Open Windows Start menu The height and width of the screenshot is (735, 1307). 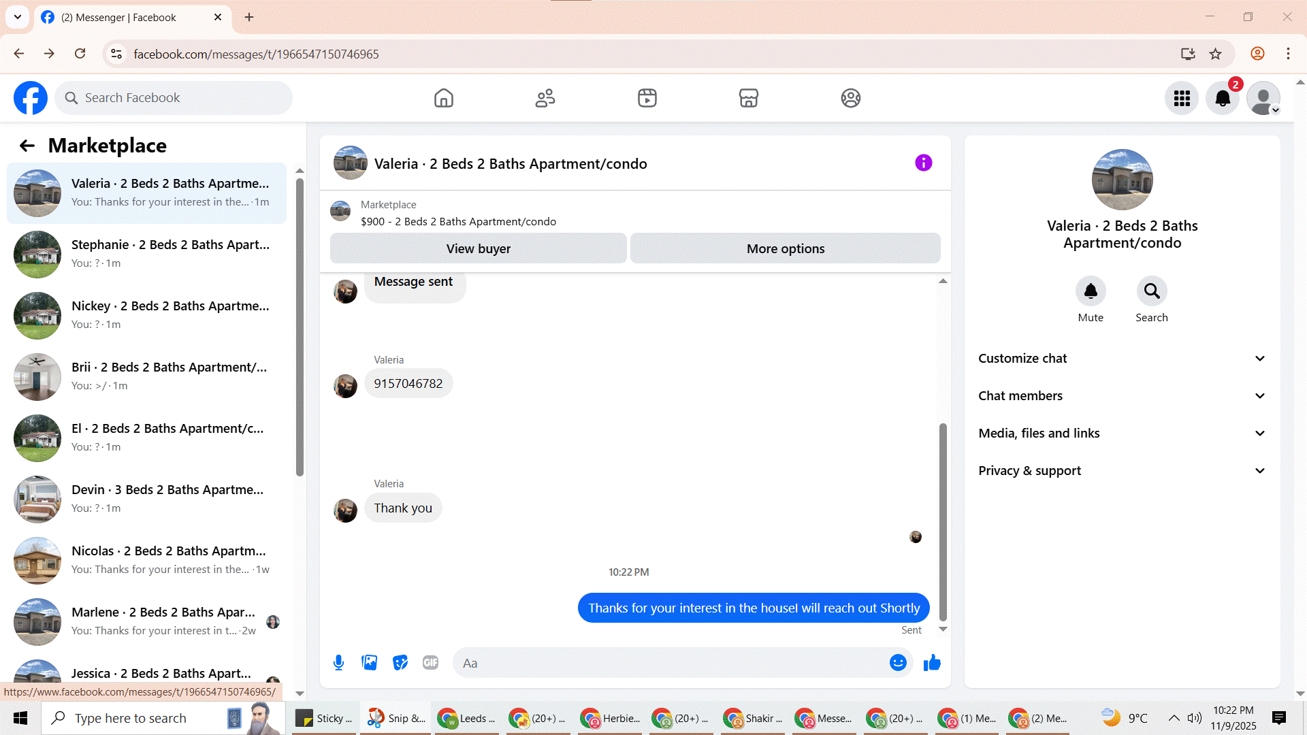click(x=20, y=718)
